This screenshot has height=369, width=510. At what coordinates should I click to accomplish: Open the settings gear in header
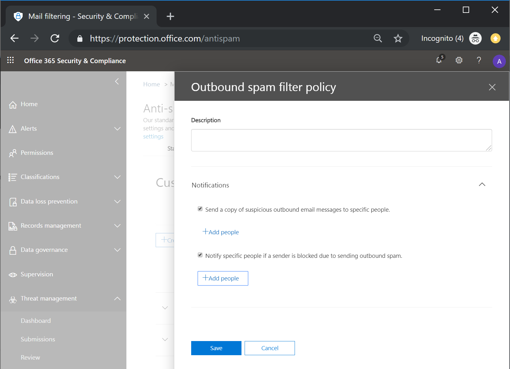pos(459,60)
